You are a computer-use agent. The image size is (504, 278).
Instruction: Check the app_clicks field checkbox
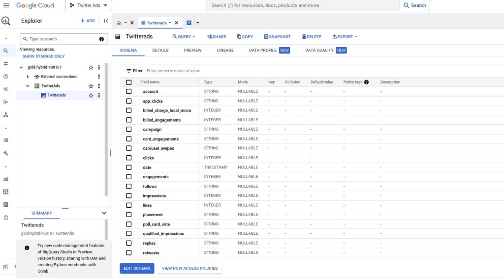tap(129, 101)
